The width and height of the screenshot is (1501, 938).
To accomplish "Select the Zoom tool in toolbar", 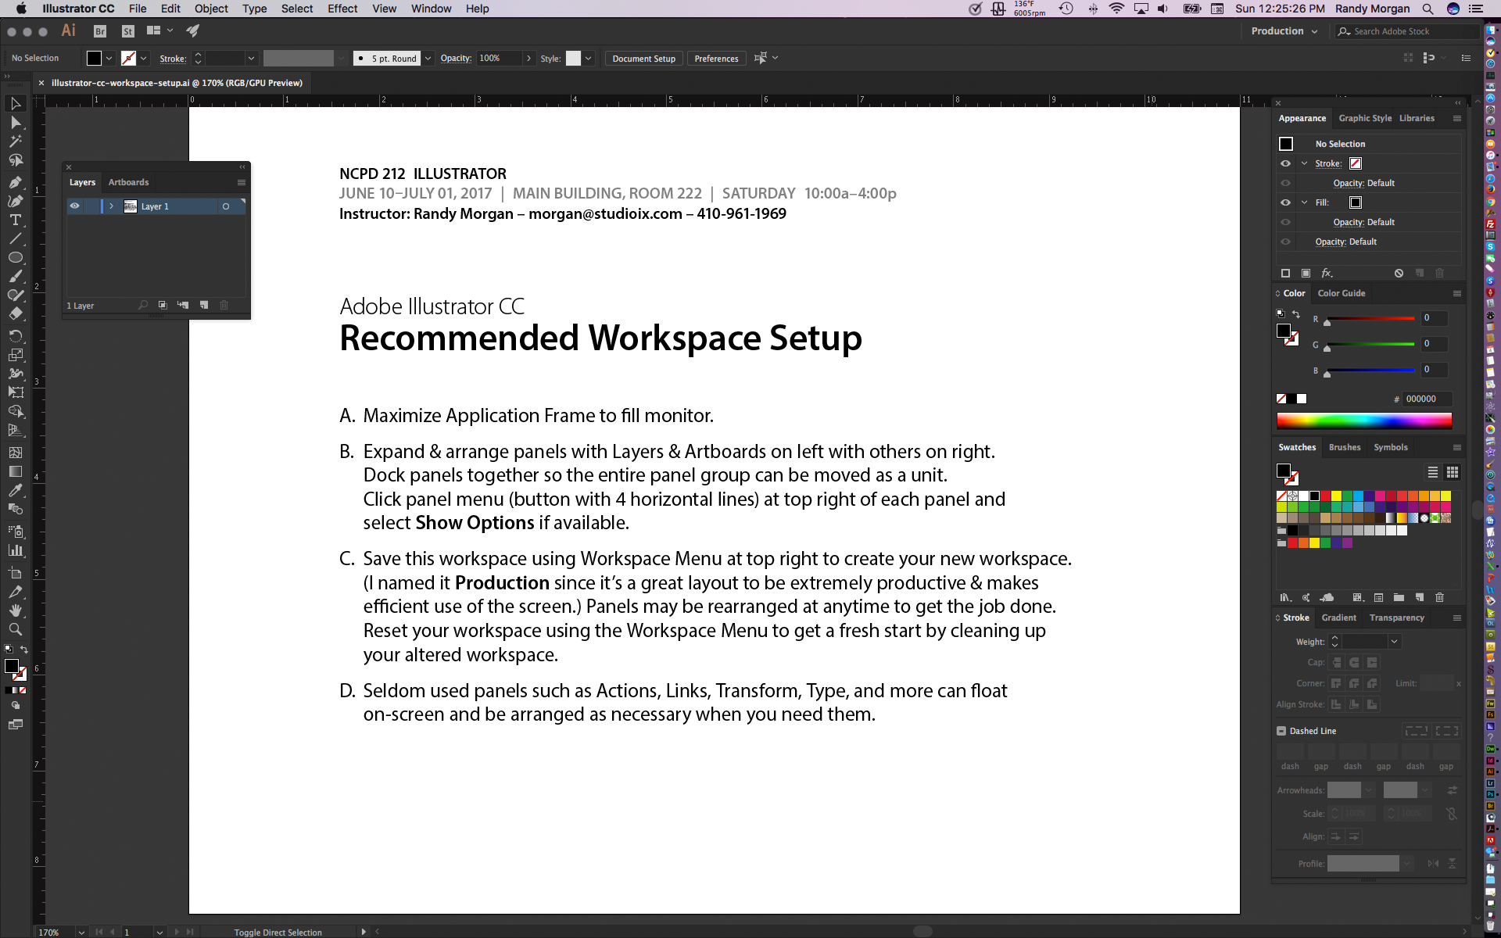I will click(15, 629).
